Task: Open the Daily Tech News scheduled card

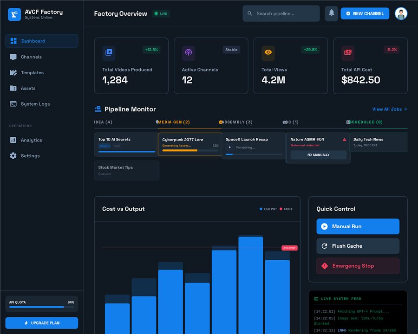Action: click(x=378, y=142)
